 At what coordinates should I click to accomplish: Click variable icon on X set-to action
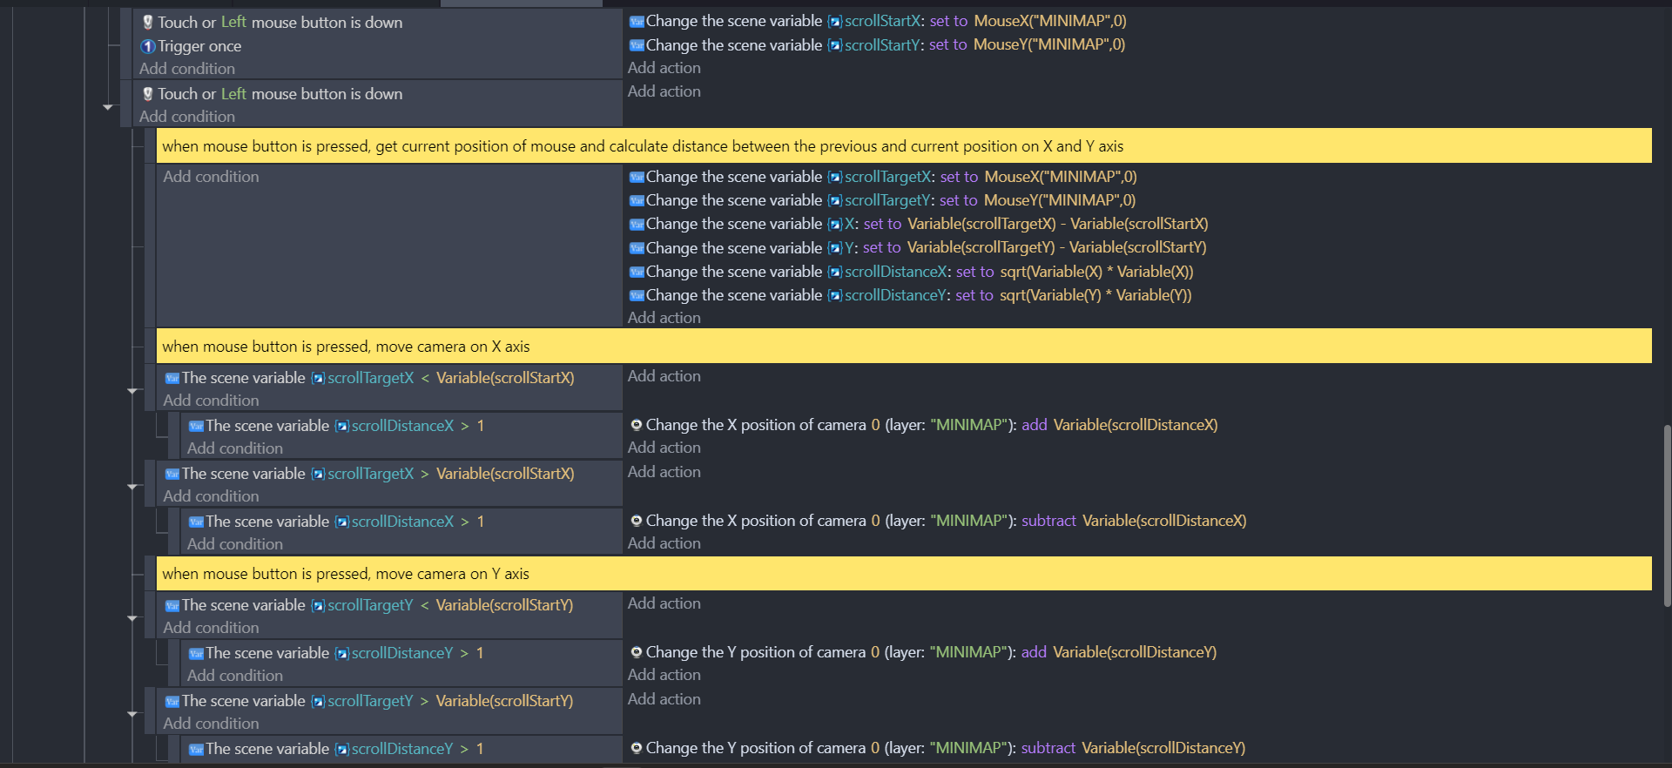click(x=637, y=225)
